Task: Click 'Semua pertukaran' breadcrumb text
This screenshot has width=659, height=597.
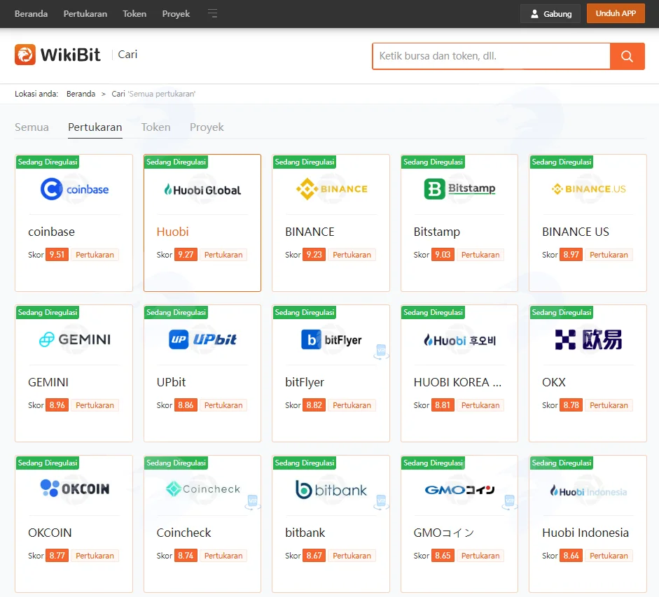Action: click(x=162, y=94)
